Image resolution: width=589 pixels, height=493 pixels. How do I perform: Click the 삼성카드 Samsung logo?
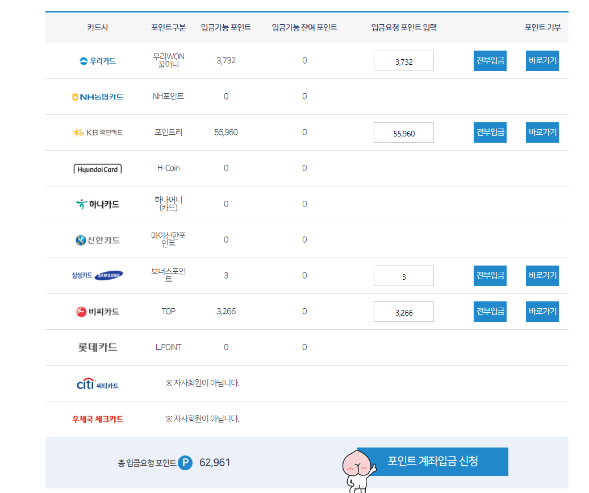98,276
